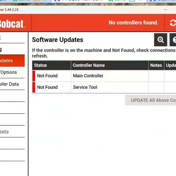Click Not Found status of Service Tool
Image resolution: width=176 pixels, height=176 pixels.
pos(47,87)
